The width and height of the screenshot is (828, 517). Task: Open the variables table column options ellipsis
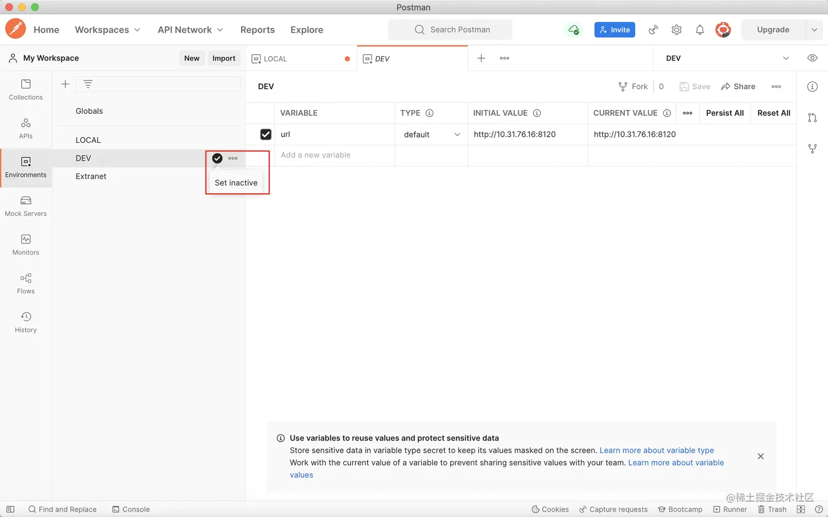(688, 113)
